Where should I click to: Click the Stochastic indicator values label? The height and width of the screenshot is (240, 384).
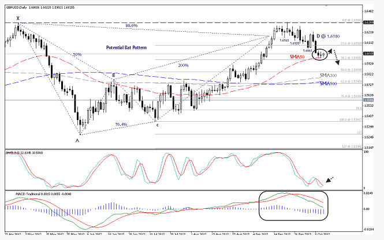tap(24, 153)
